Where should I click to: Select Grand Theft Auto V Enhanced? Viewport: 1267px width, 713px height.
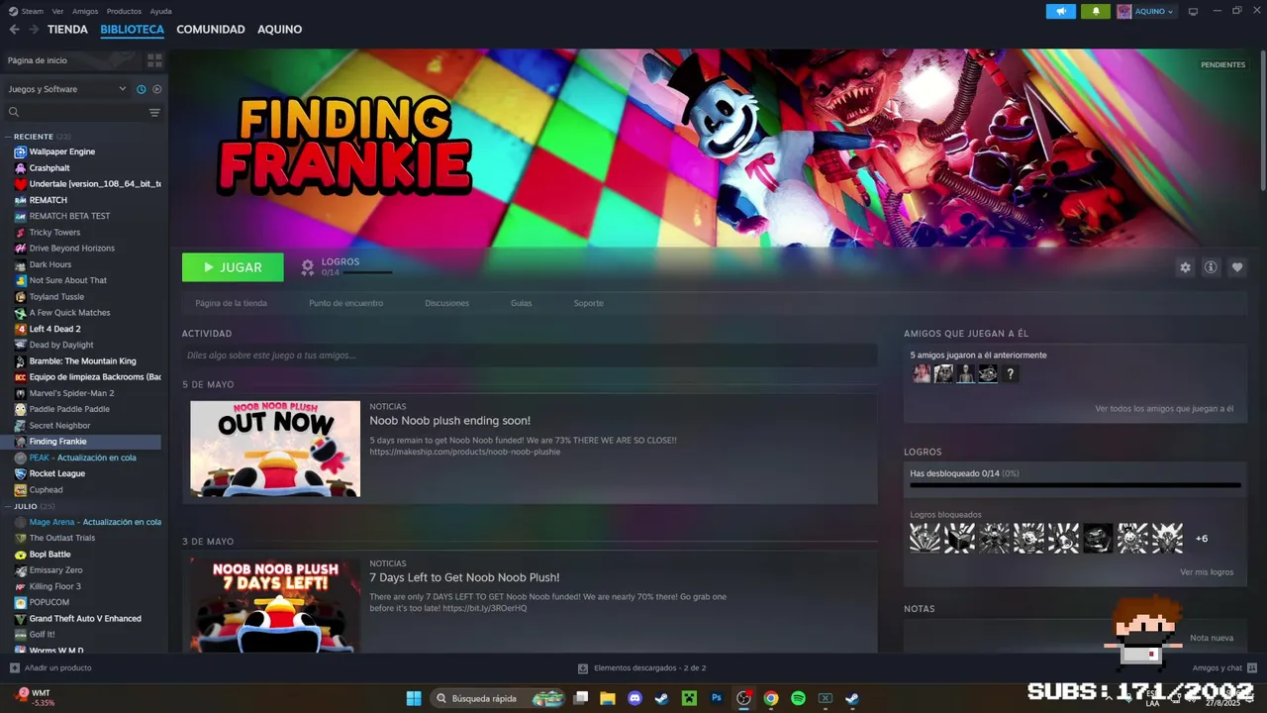pyautogui.click(x=85, y=618)
